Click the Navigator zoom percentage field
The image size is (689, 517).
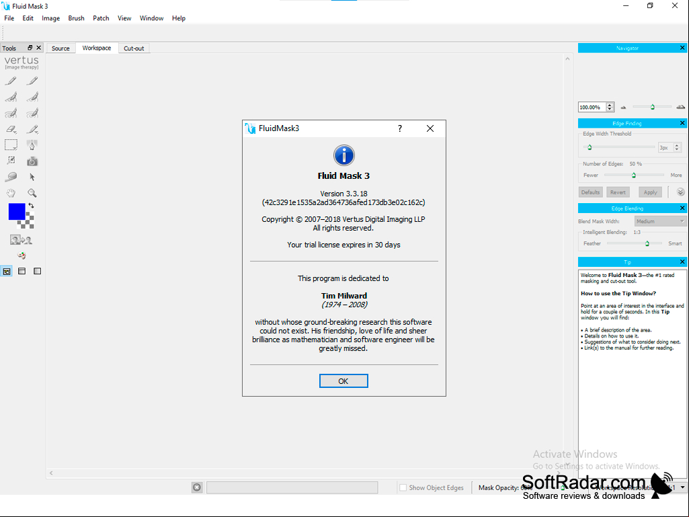coord(591,108)
